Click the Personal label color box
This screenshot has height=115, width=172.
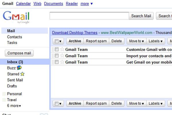coord(4,94)
